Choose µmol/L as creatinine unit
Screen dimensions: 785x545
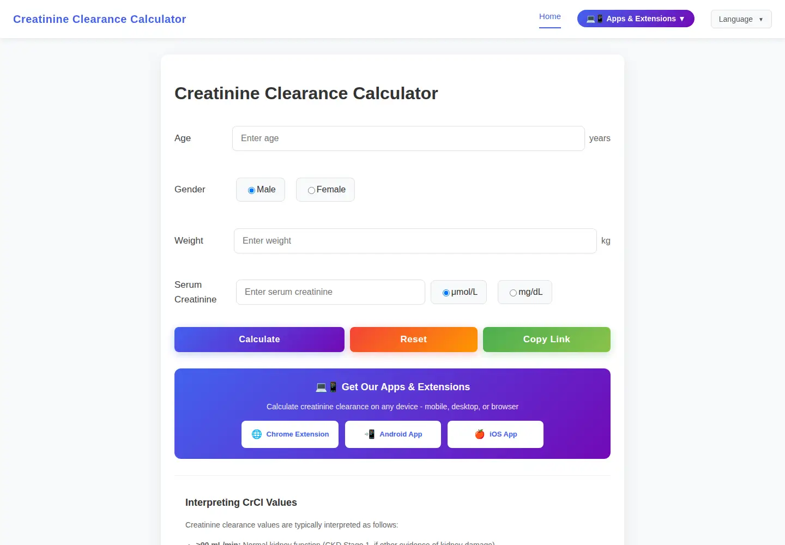[x=446, y=293]
